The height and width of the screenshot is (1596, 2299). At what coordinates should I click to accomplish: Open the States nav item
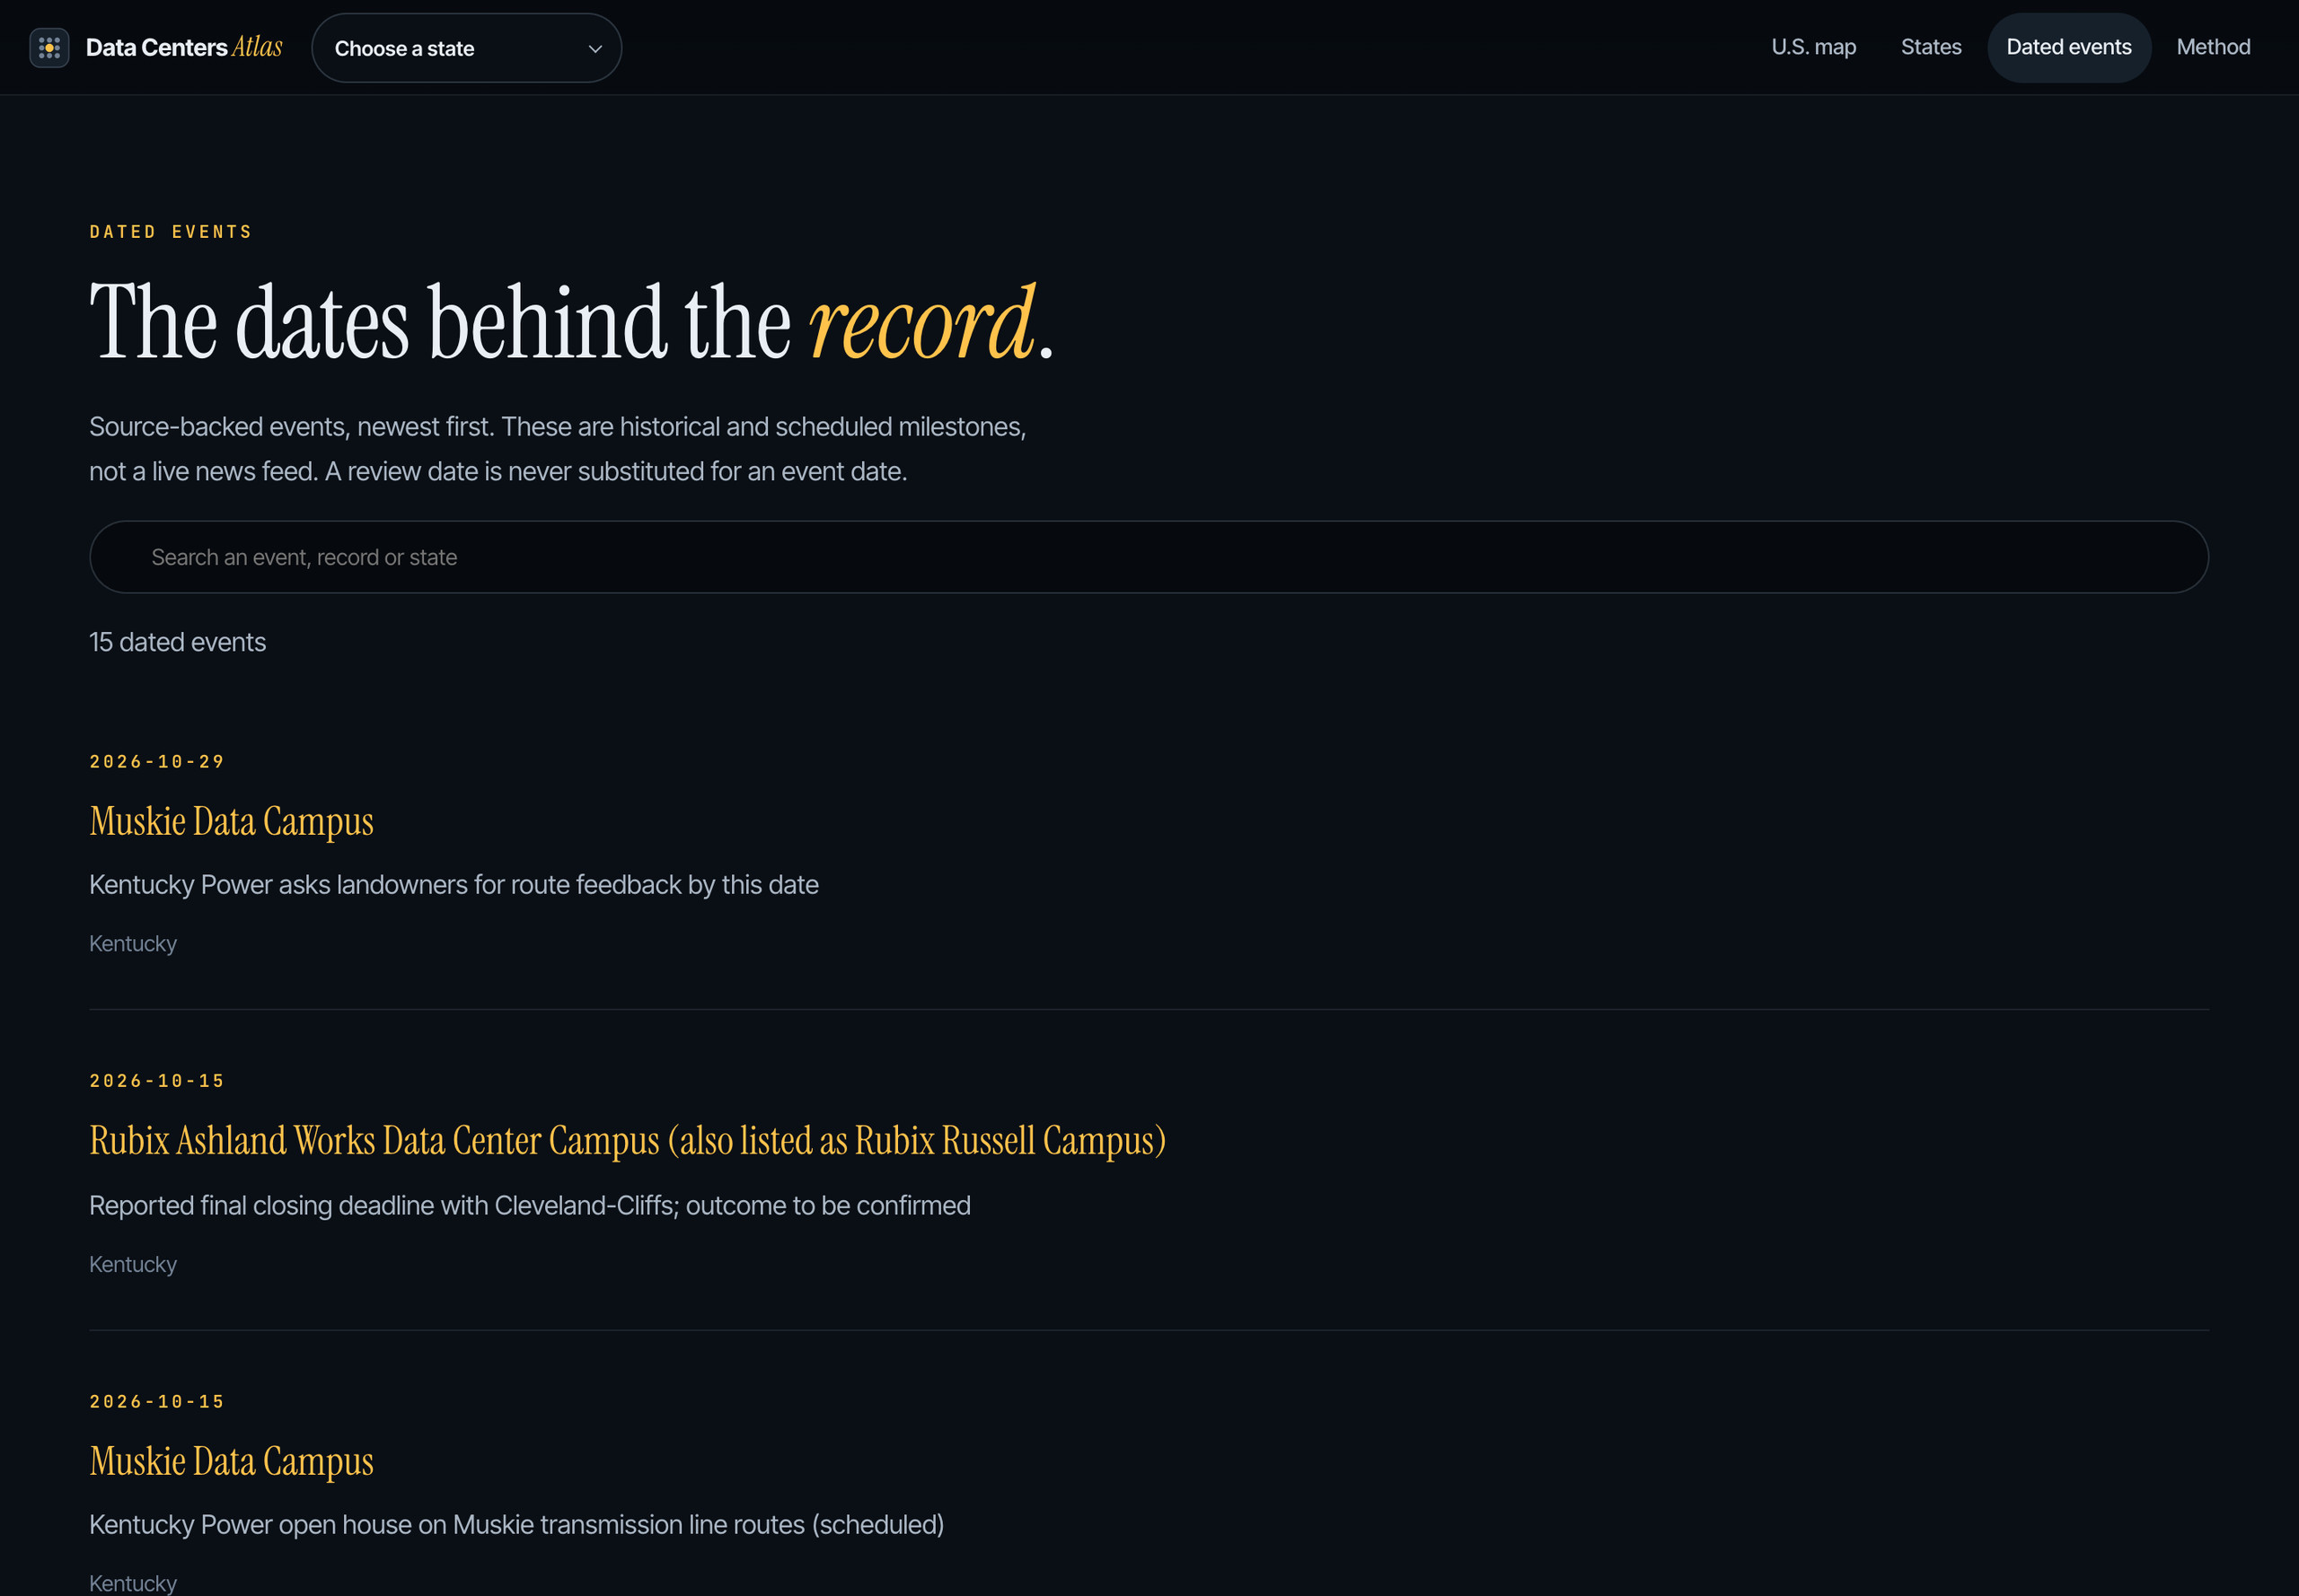[1931, 47]
